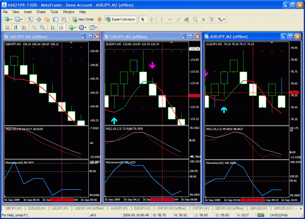Viewport: 305px width, 219px height.
Task: Click the connection bars status indicator
Action: click(261, 215)
